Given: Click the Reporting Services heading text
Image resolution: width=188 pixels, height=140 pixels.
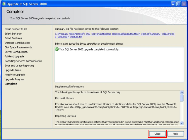Looking at the screenshot, I should [x=66, y=116].
